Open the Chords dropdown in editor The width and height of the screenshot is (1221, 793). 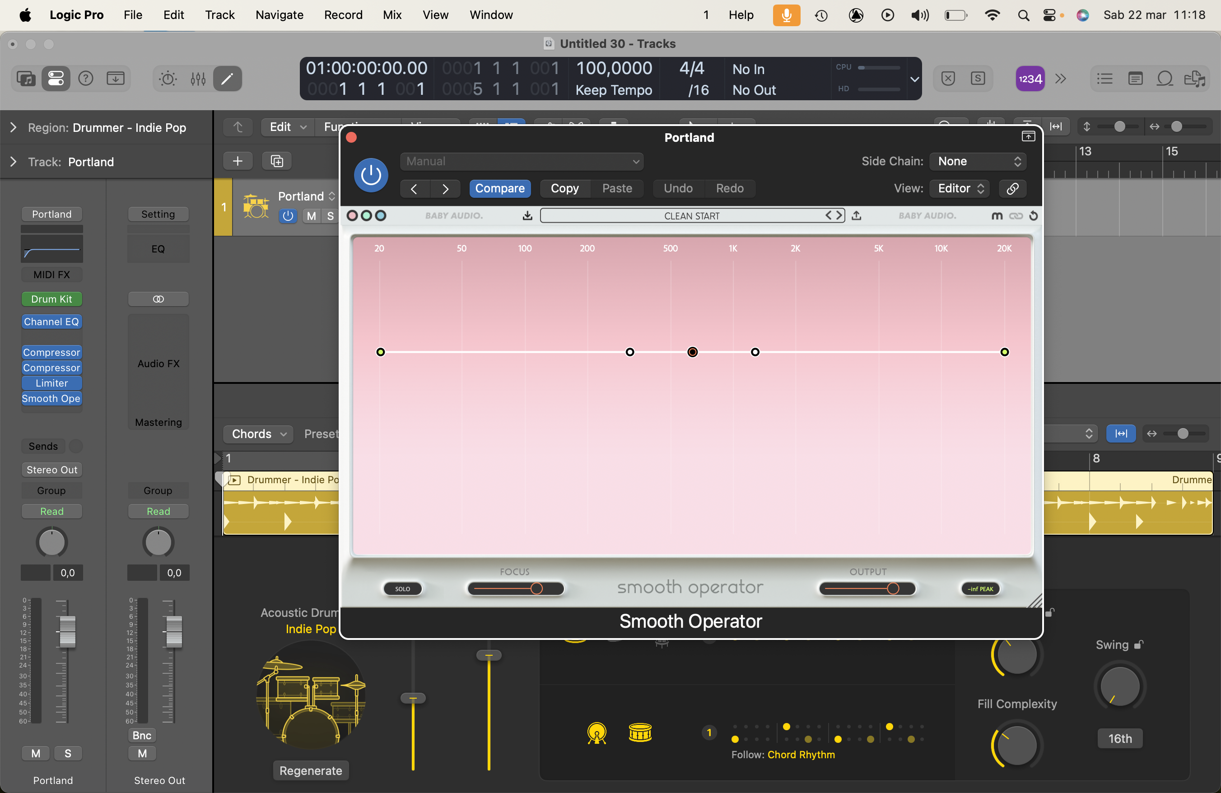(258, 434)
